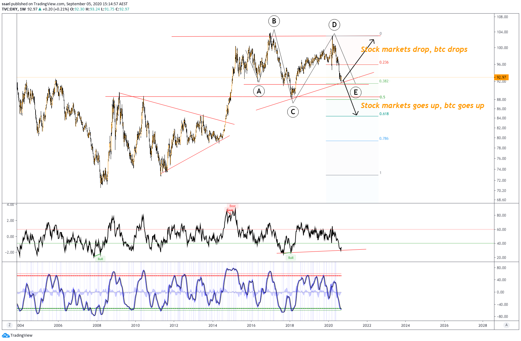
Task: Click the circled wave label E
Action: click(x=356, y=92)
